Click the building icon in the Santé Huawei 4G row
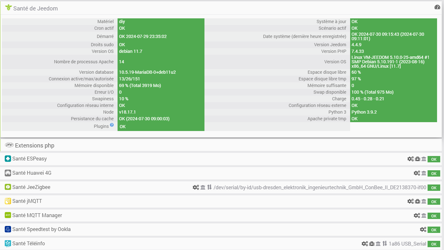 (x=424, y=173)
